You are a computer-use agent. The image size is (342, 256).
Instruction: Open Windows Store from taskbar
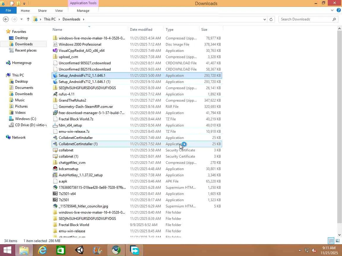pyautogui.click(x=61, y=250)
